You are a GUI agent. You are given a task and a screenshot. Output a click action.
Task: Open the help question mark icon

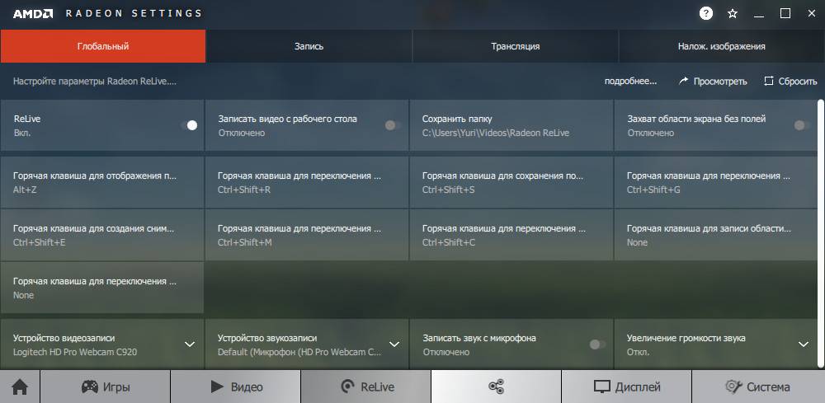pyautogui.click(x=705, y=14)
